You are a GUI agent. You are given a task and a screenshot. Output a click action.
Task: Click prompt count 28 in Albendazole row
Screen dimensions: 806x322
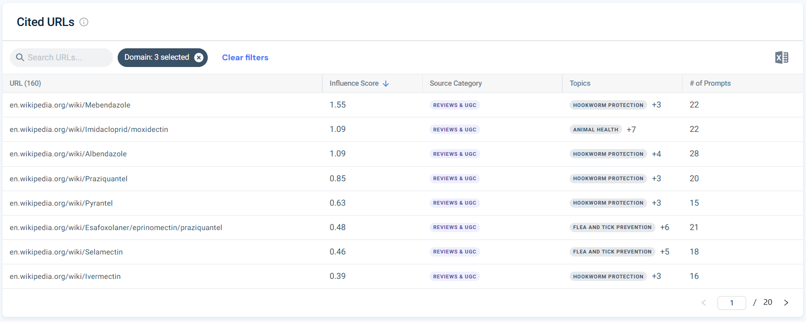pos(694,154)
